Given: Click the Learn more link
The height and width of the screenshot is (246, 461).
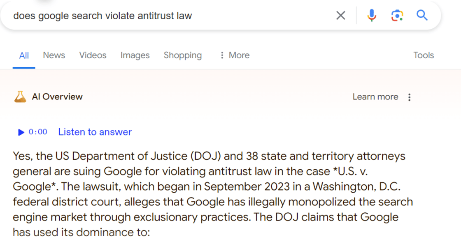Looking at the screenshot, I should click(x=375, y=97).
